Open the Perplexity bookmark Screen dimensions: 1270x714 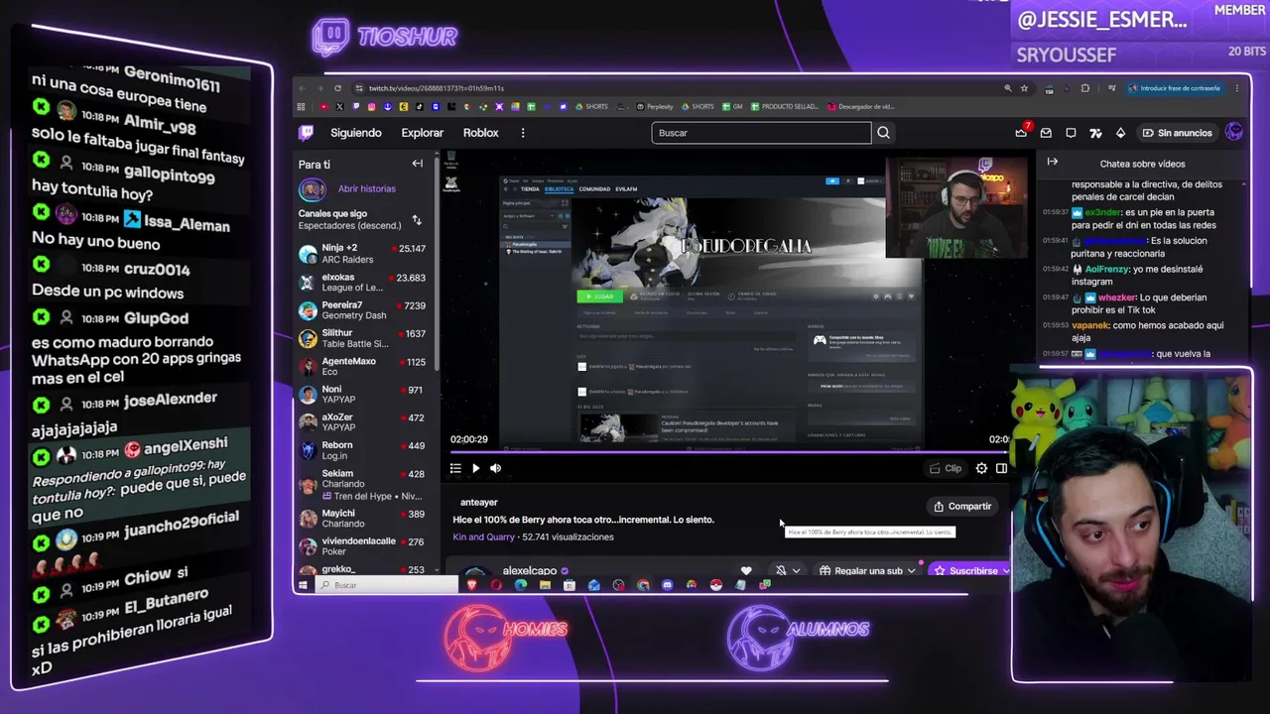(x=656, y=106)
